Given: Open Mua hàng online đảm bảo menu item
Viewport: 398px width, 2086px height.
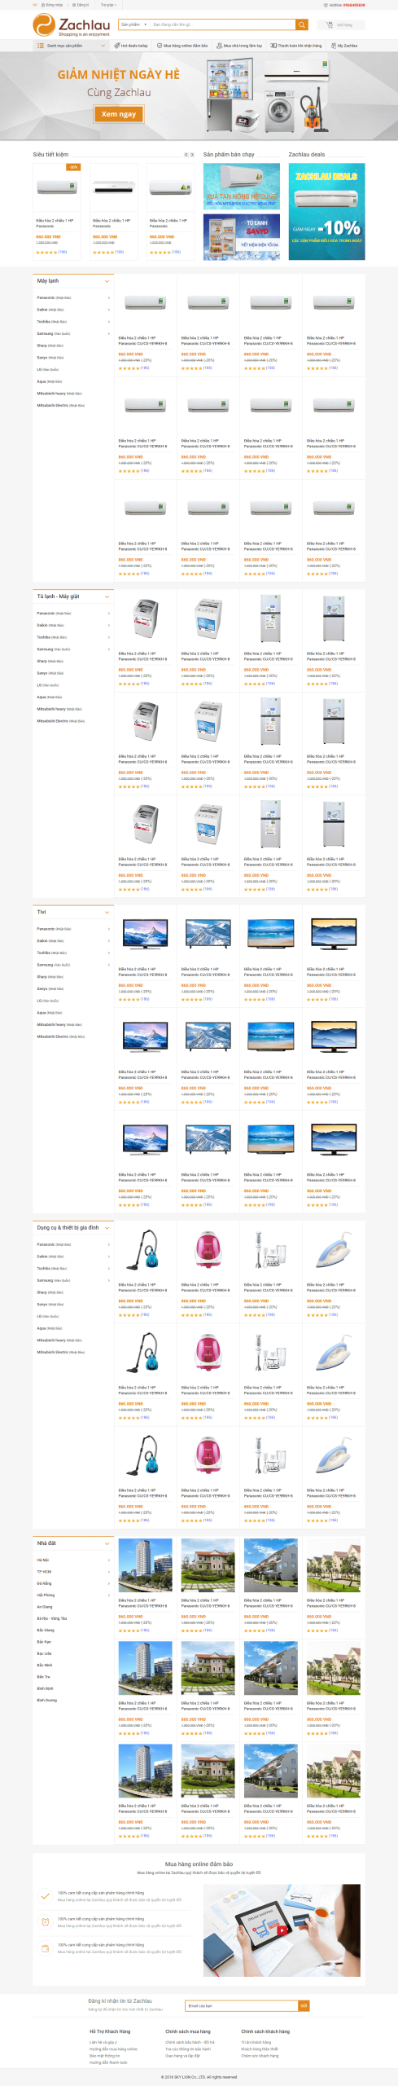Looking at the screenshot, I should point(183,46).
